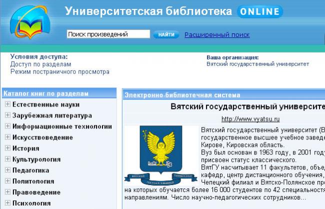Expand 'Информационные технологии' plus icon
This screenshot has width=325, height=209.
click(x=7, y=126)
